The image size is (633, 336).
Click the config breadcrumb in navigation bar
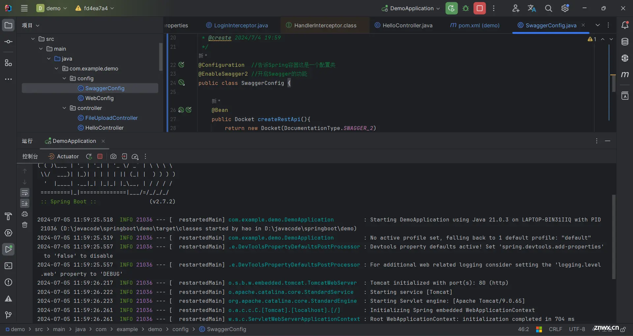point(180,329)
